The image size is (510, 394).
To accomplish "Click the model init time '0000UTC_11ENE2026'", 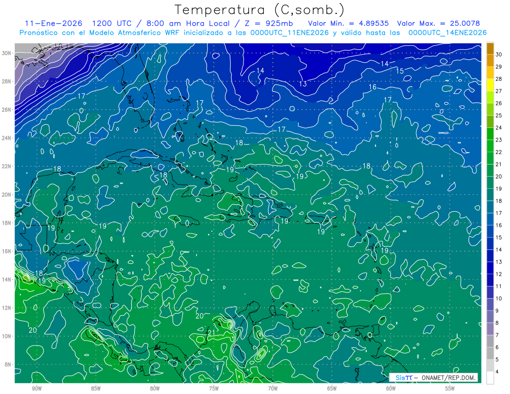I will (x=289, y=33).
